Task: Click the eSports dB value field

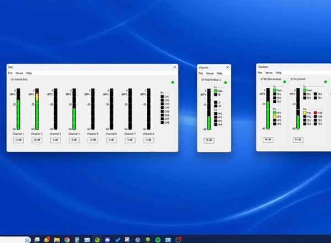Action: (x=209, y=140)
